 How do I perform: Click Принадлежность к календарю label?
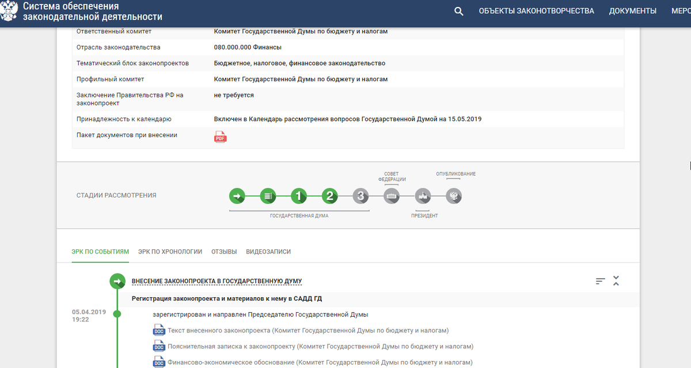124,119
